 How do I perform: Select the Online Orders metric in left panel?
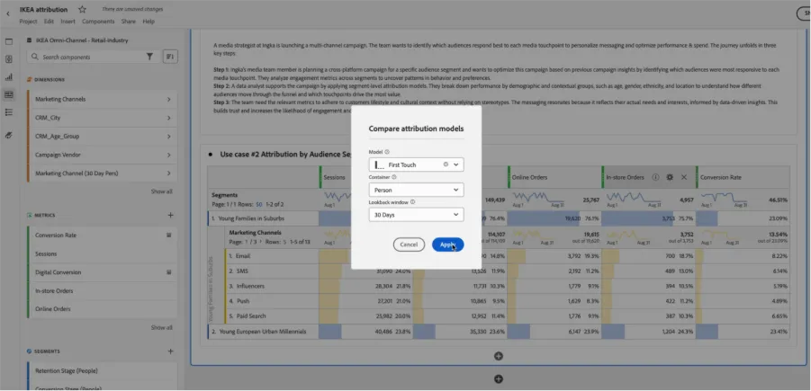[102, 309]
